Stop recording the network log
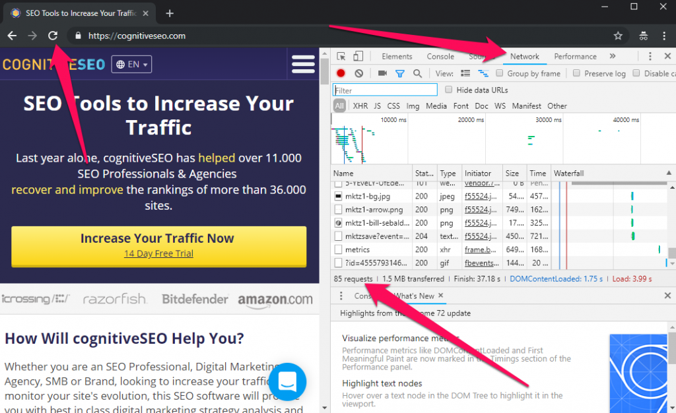Viewport: 676px width, 413px height. point(341,73)
